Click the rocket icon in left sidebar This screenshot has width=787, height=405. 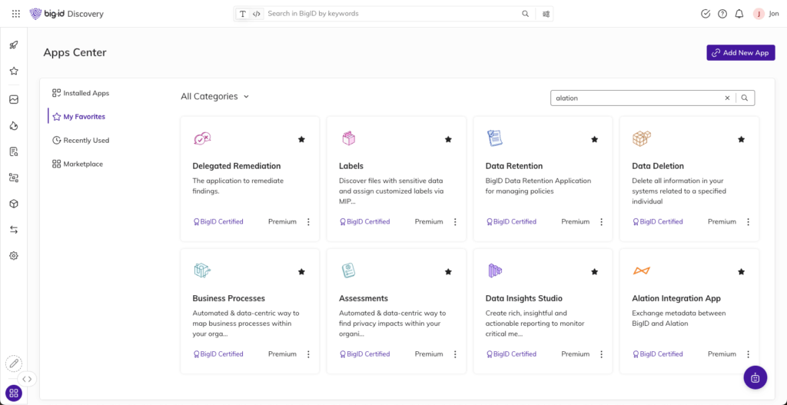14,45
